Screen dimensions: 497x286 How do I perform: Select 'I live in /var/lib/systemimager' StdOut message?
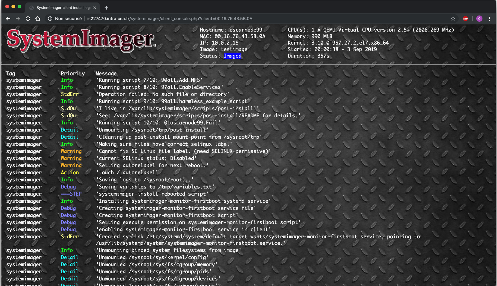(x=178, y=108)
